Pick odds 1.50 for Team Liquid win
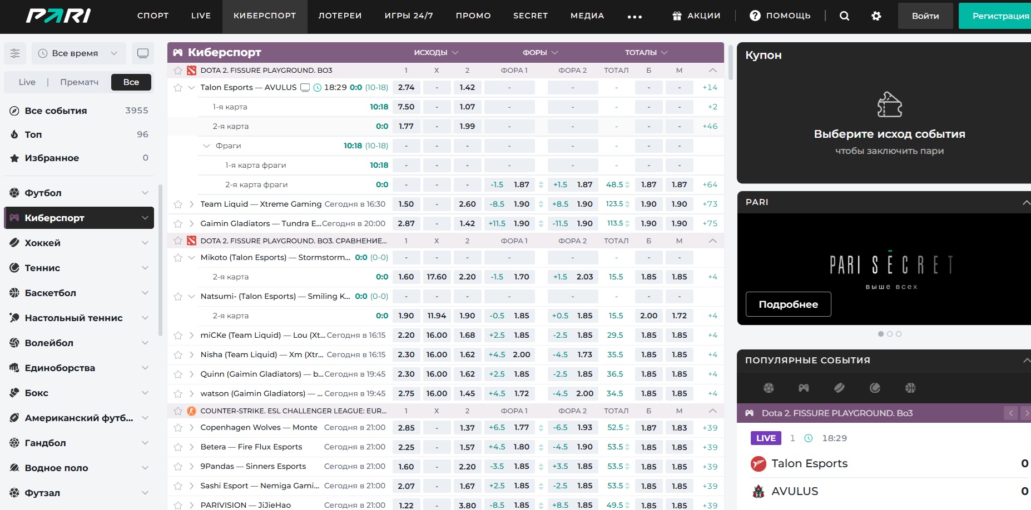Viewport: 1031px width, 510px height. coord(406,204)
